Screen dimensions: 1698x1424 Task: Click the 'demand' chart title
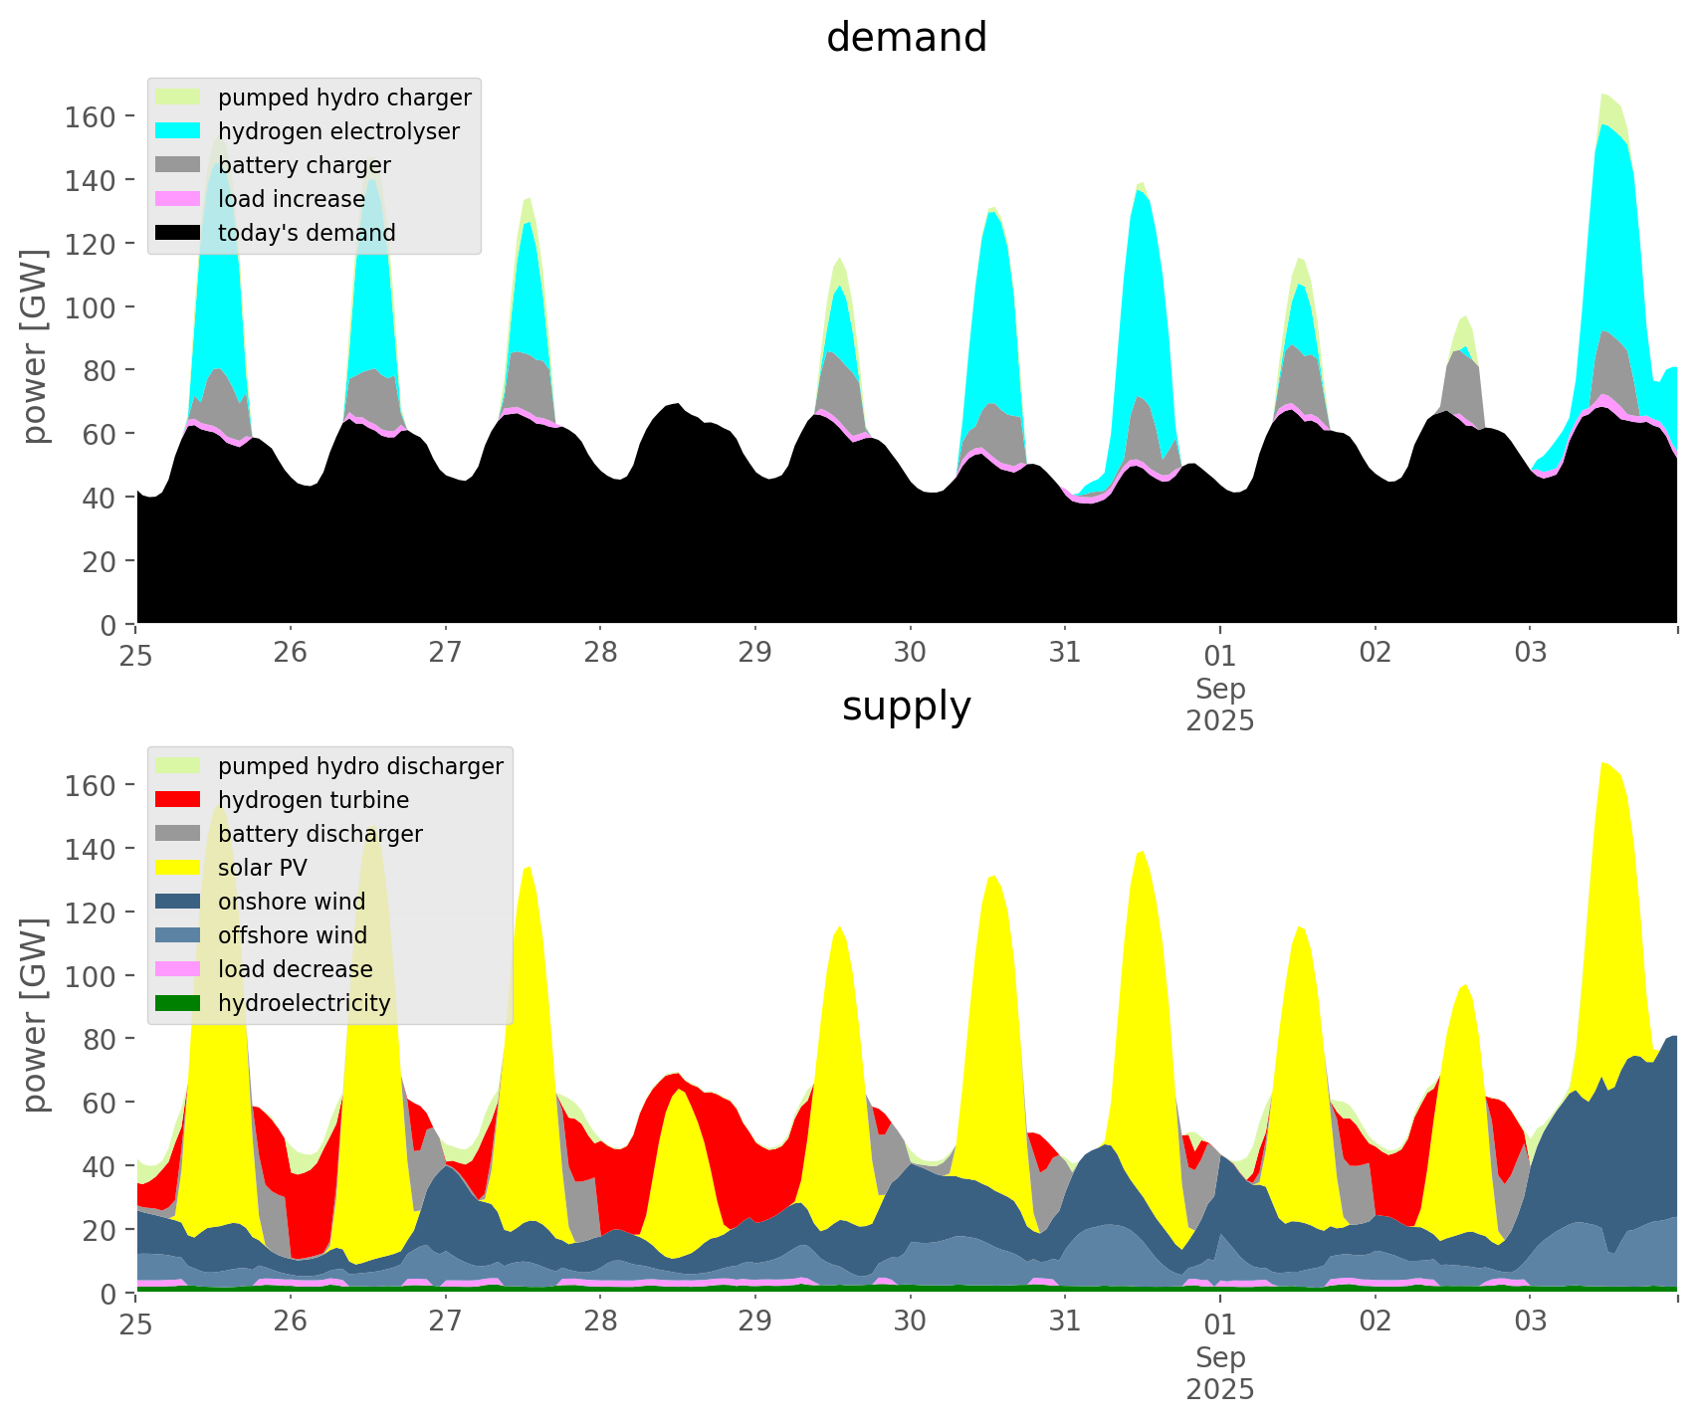[907, 38]
